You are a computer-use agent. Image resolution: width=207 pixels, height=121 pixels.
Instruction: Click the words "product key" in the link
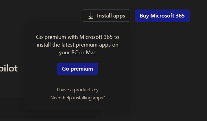coord(86,90)
